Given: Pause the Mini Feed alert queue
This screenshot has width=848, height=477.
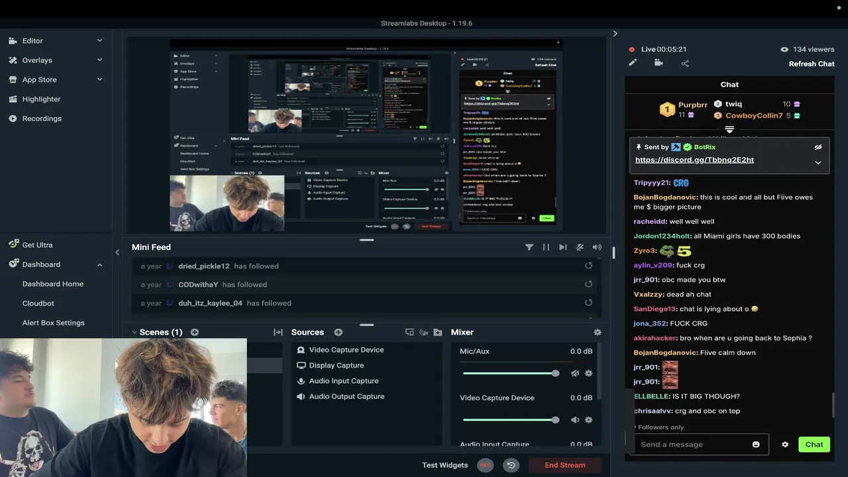Looking at the screenshot, I should coord(546,247).
